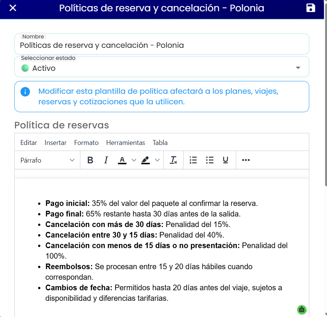Close the policy editor with X
This screenshot has width=327, height=317.
click(x=13, y=8)
